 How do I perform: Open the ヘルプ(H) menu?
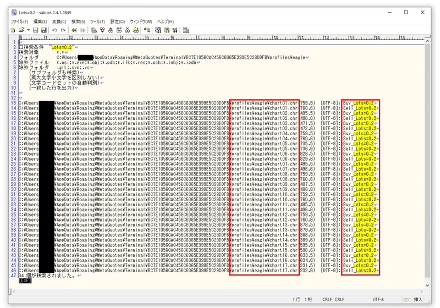click(x=166, y=21)
